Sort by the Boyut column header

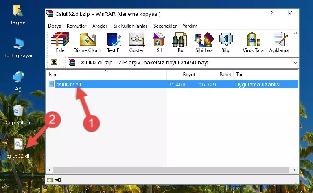[x=182, y=75]
